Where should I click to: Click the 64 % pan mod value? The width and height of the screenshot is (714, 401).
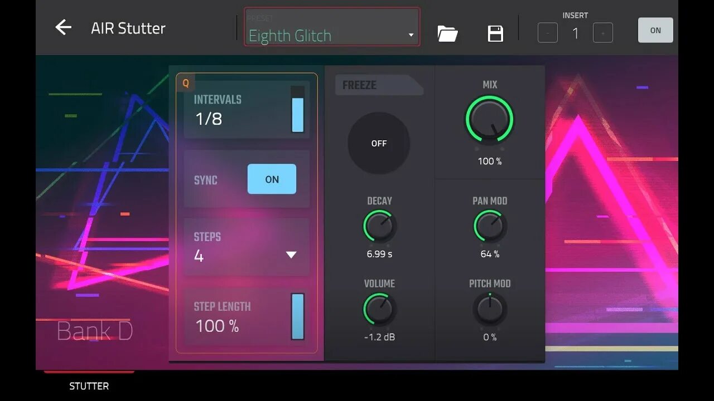tap(490, 254)
